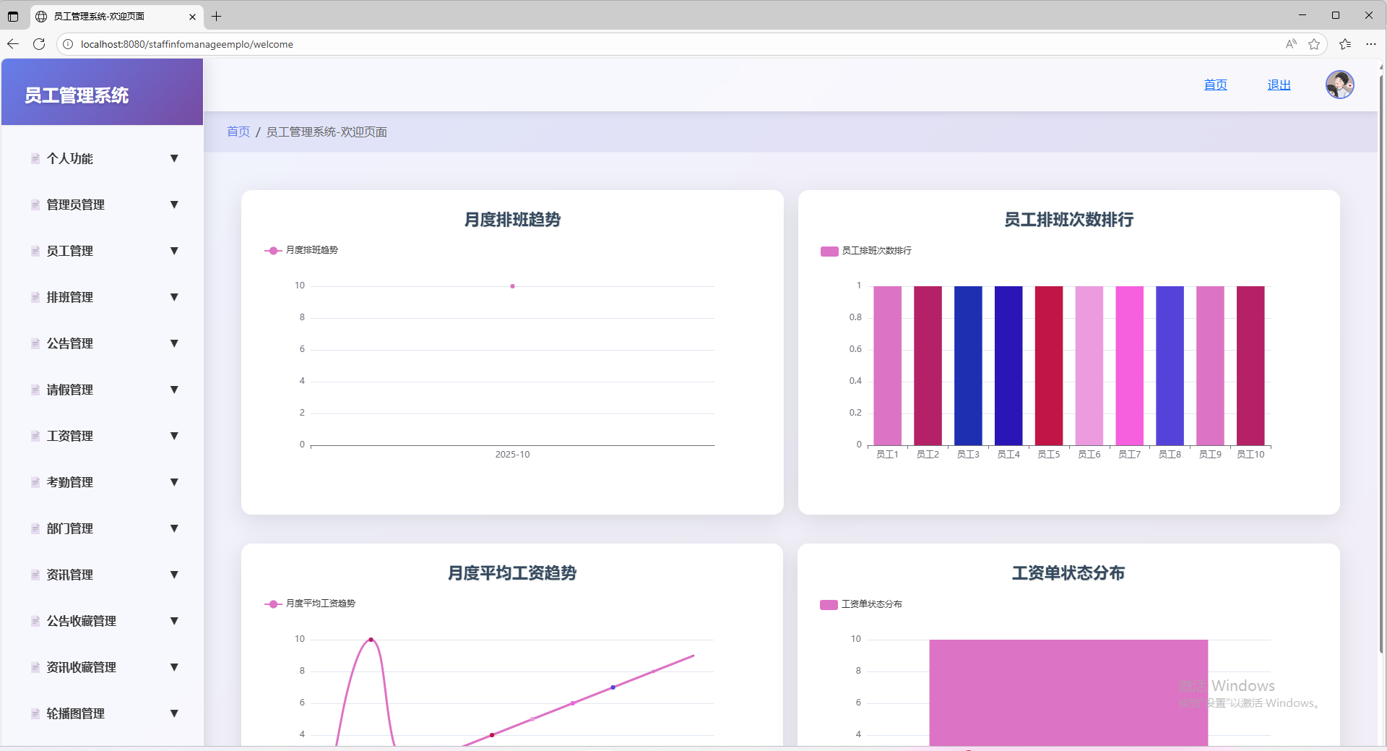This screenshot has width=1387, height=751.
Task: Click the document icon beside 员工管理
Action: point(35,252)
